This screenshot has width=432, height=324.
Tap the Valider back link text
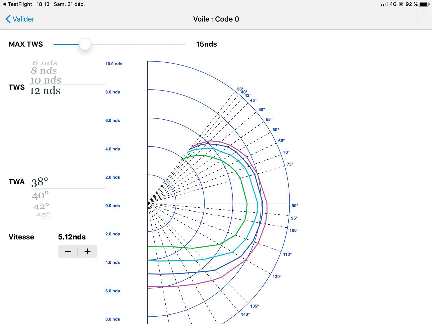[x=23, y=19]
